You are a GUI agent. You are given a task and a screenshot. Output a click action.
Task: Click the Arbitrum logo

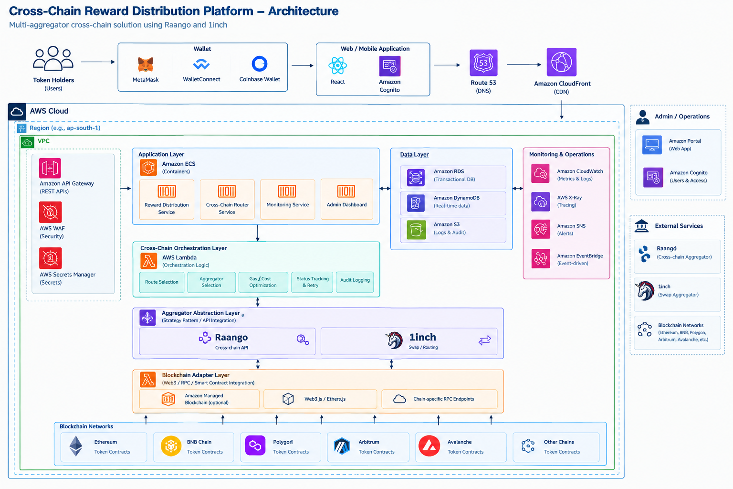[x=342, y=446]
